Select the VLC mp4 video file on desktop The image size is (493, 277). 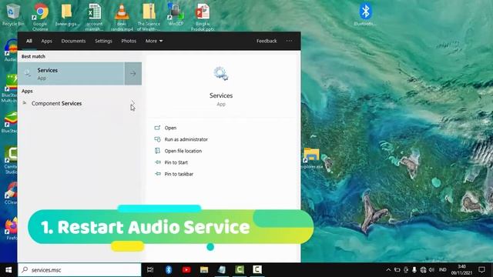pos(122,16)
